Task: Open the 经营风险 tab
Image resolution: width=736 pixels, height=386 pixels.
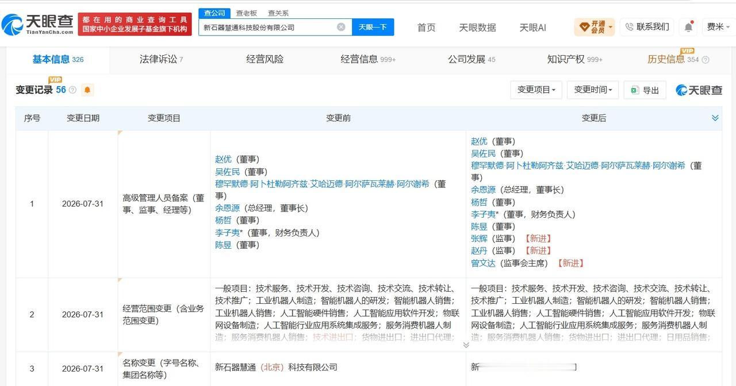Action: coord(264,59)
